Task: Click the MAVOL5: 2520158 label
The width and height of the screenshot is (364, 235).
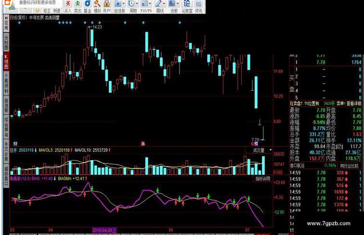Action: tap(54, 150)
